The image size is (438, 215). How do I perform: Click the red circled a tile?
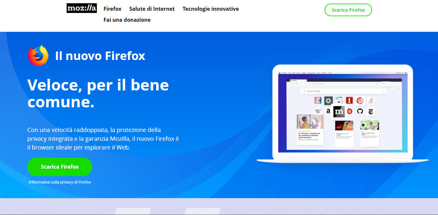pos(350,111)
